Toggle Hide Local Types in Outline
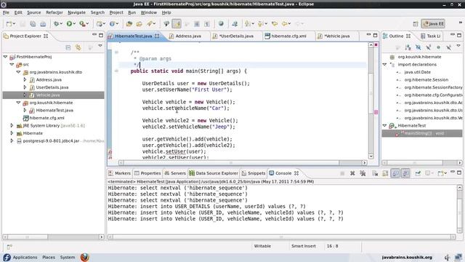Image resolution: width=465 pixels, height=262 pixels. 449,47
